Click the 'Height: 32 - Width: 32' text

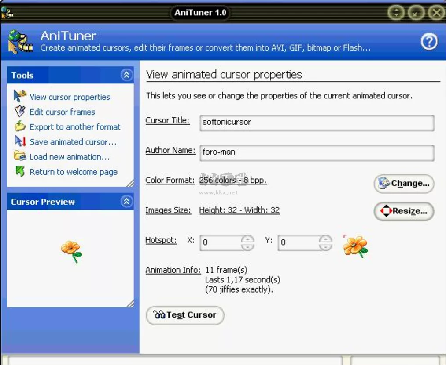coord(240,210)
